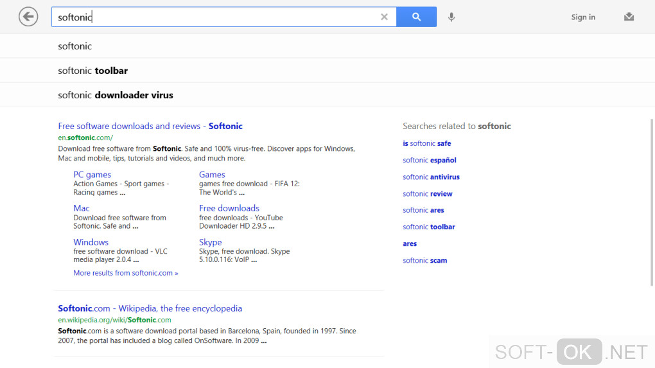655x368 pixels.
Task: Open the downloads tray icon
Action: 629,17
